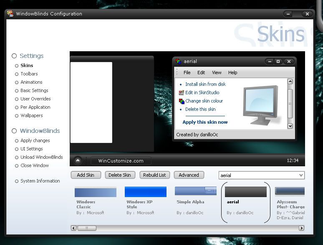The width and height of the screenshot is (323, 245).
Task: Click Created by danilloOc status text
Action: tap(197, 135)
